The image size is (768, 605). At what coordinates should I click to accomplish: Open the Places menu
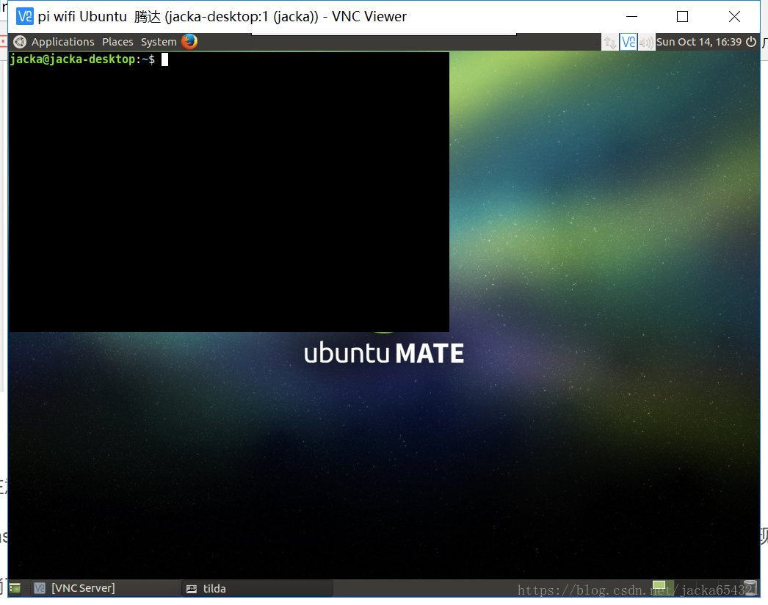pos(117,42)
